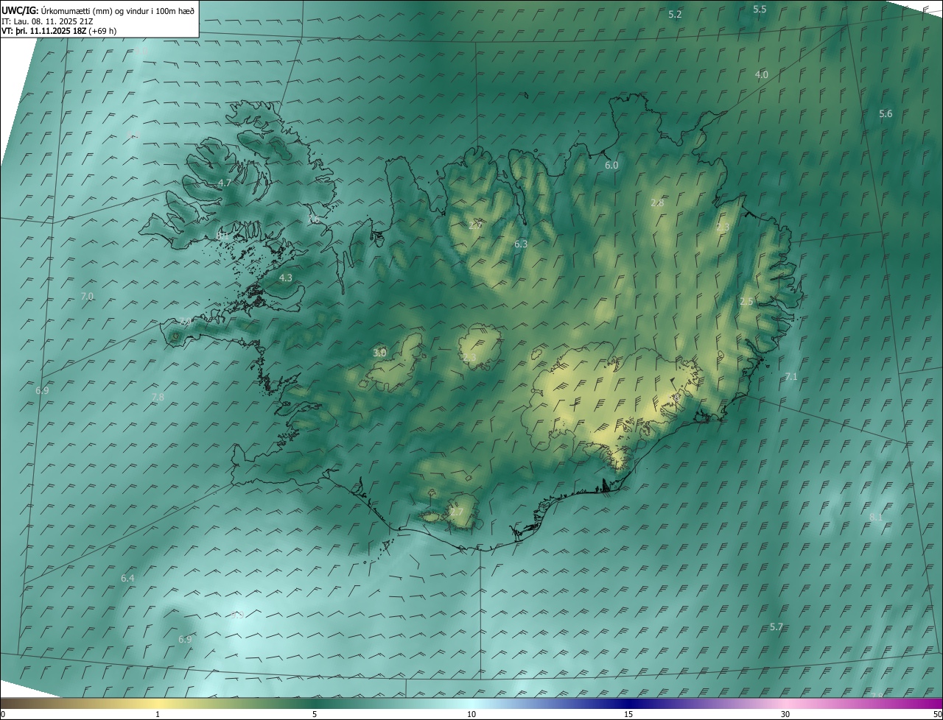Viewport: 943px width, 720px height.
Task: Click the 10 tick on the colour scale
Action: (471, 714)
